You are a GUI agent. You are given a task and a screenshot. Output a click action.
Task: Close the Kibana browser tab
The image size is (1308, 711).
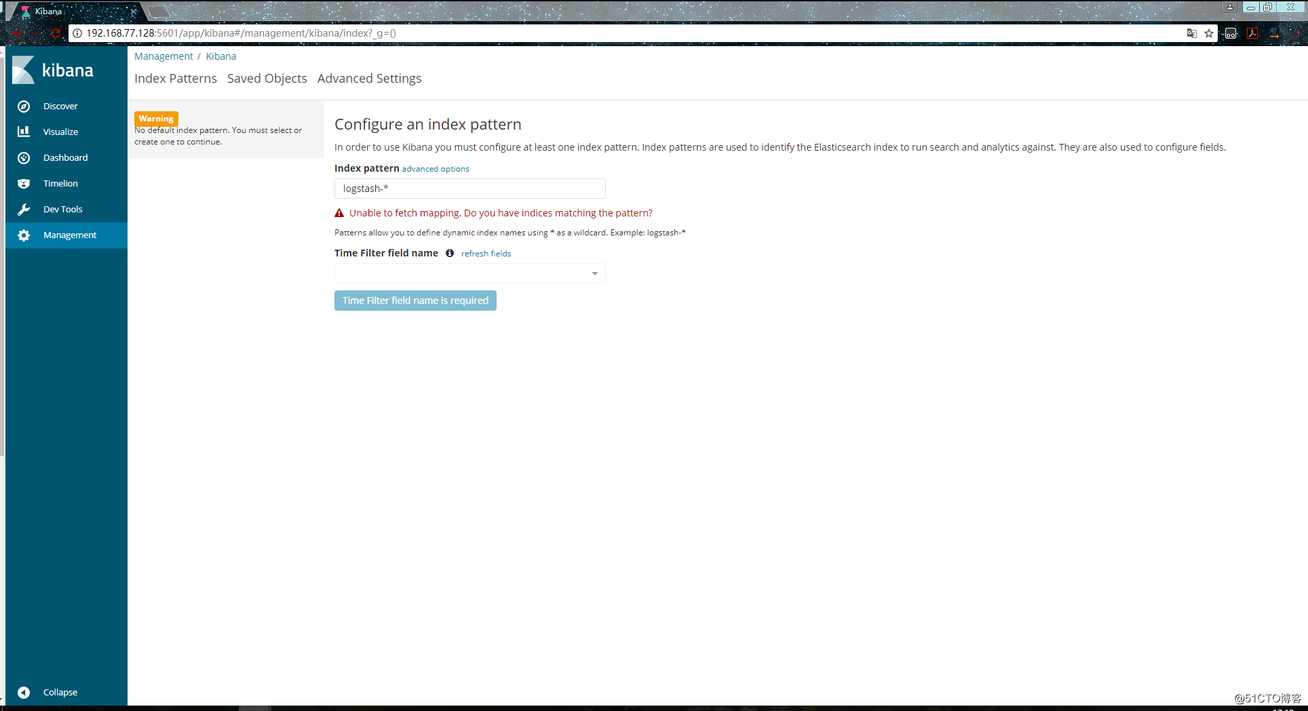[134, 12]
